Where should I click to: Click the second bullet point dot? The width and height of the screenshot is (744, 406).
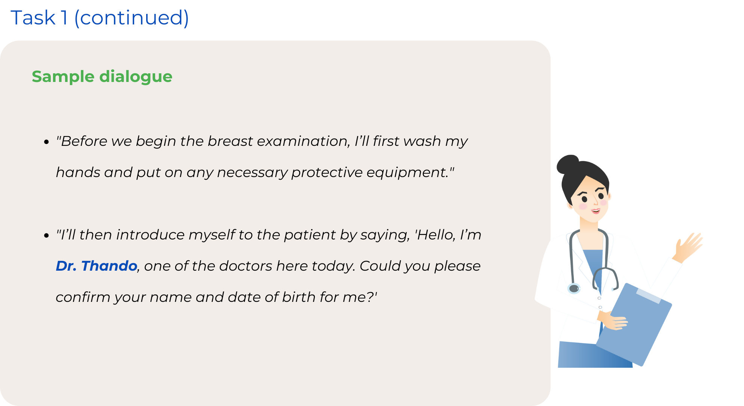47,236
